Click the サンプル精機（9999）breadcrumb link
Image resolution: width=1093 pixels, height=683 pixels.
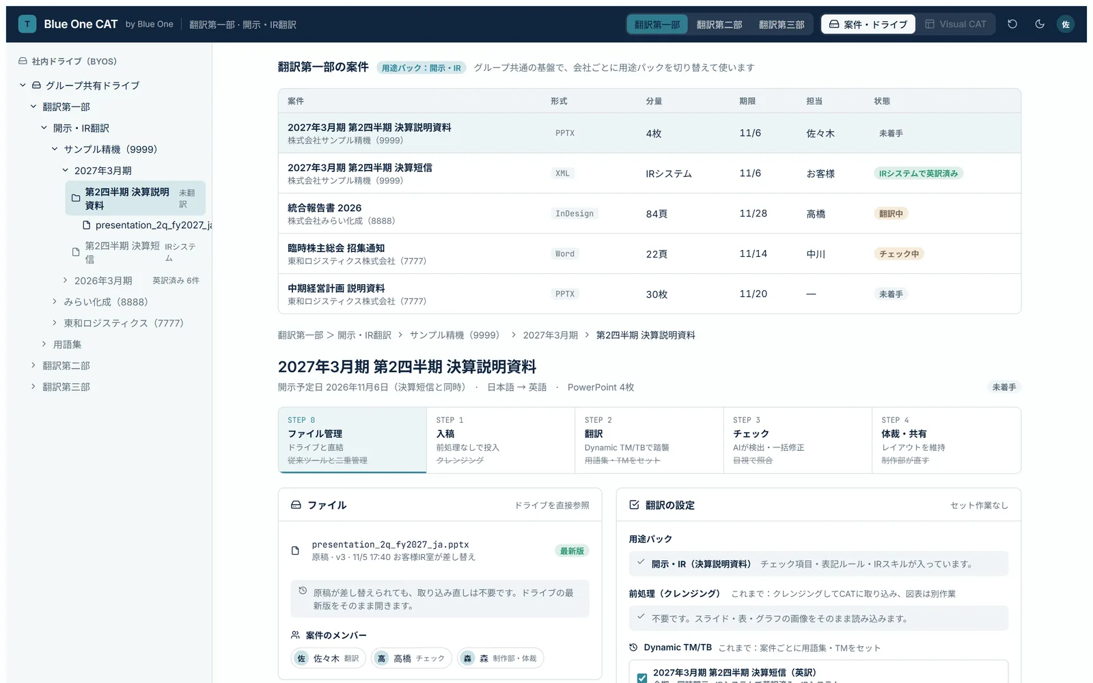point(454,335)
